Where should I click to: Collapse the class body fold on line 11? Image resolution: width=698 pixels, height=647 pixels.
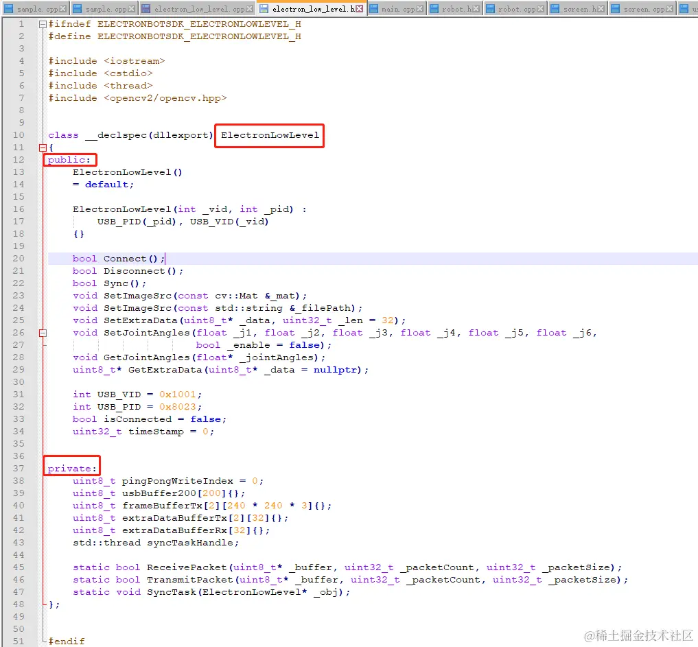pos(43,148)
